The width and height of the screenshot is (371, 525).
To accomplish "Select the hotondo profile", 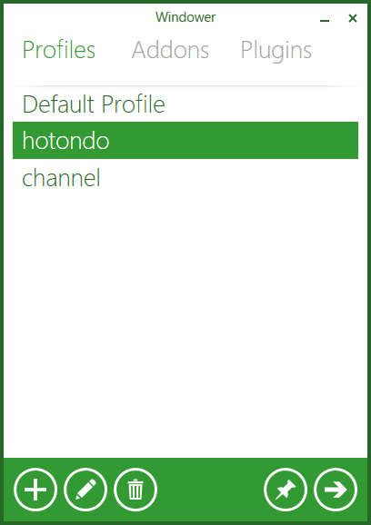I will tap(185, 140).
